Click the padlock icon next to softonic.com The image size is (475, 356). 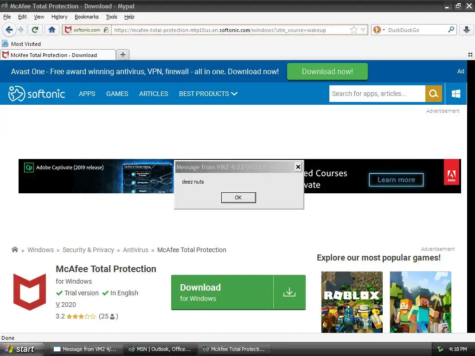coord(106,30)
